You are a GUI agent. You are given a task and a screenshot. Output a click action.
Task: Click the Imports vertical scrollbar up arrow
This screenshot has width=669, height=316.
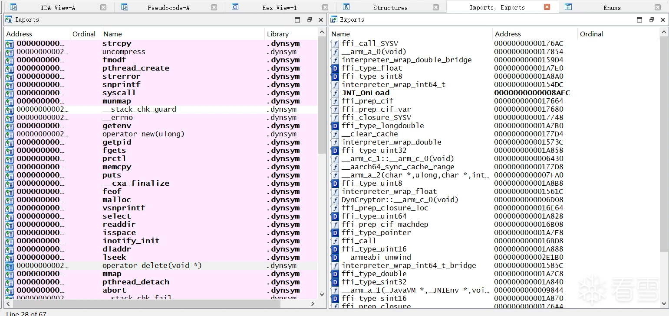pos(322,32)
